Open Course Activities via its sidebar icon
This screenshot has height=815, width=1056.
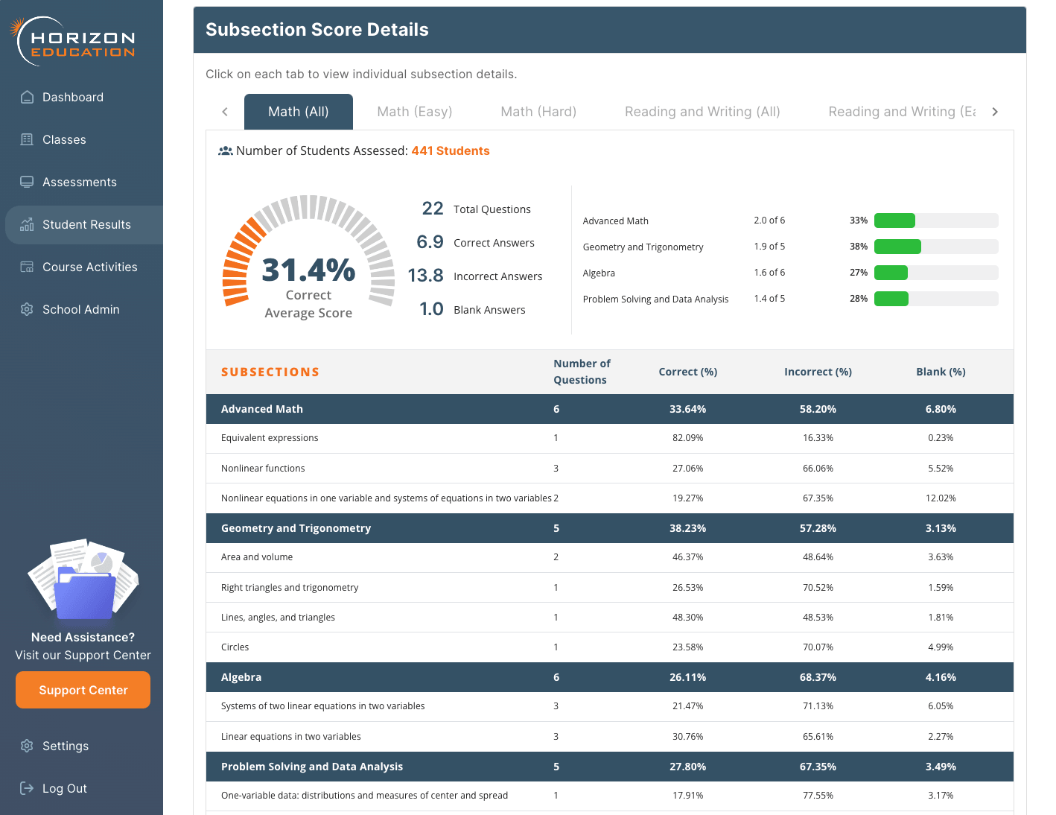coord(27,267)
